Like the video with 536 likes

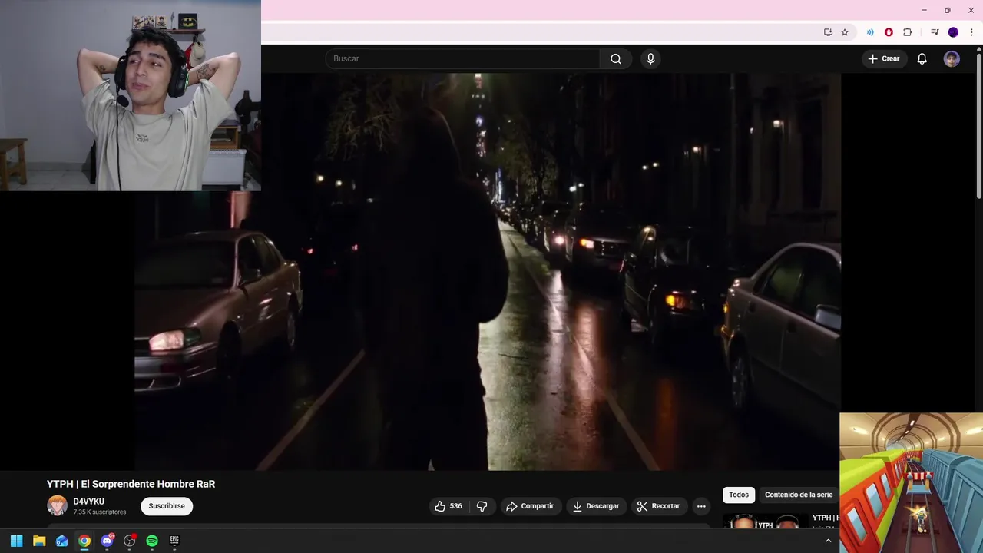[448, 506]
